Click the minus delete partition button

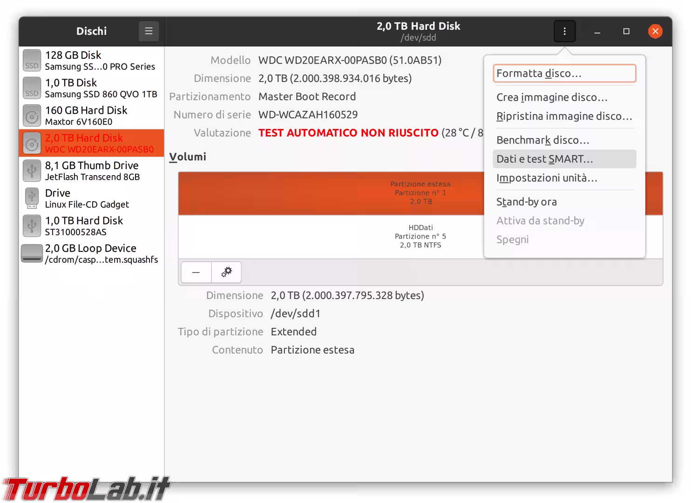coord(196,272)
